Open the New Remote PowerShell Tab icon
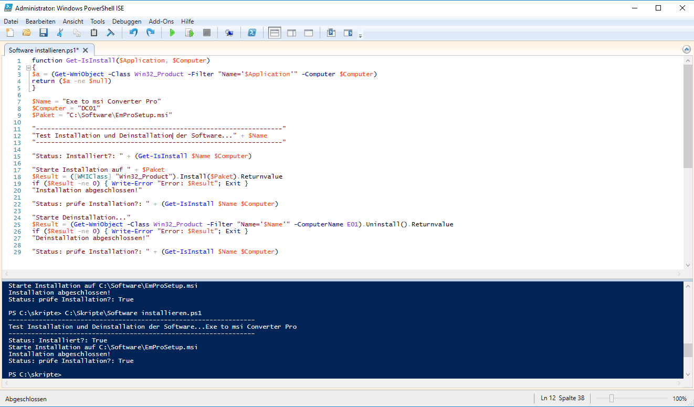 pyautogui.click(x=229, y=33)
